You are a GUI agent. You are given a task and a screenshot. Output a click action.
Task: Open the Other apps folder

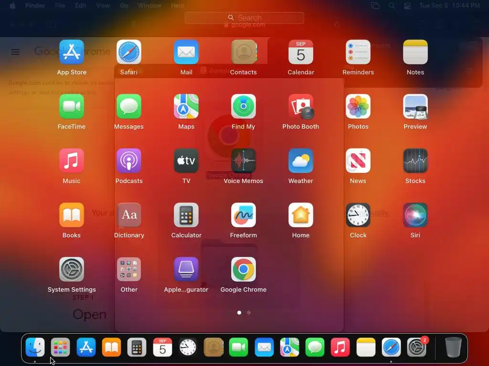(129, 269)
